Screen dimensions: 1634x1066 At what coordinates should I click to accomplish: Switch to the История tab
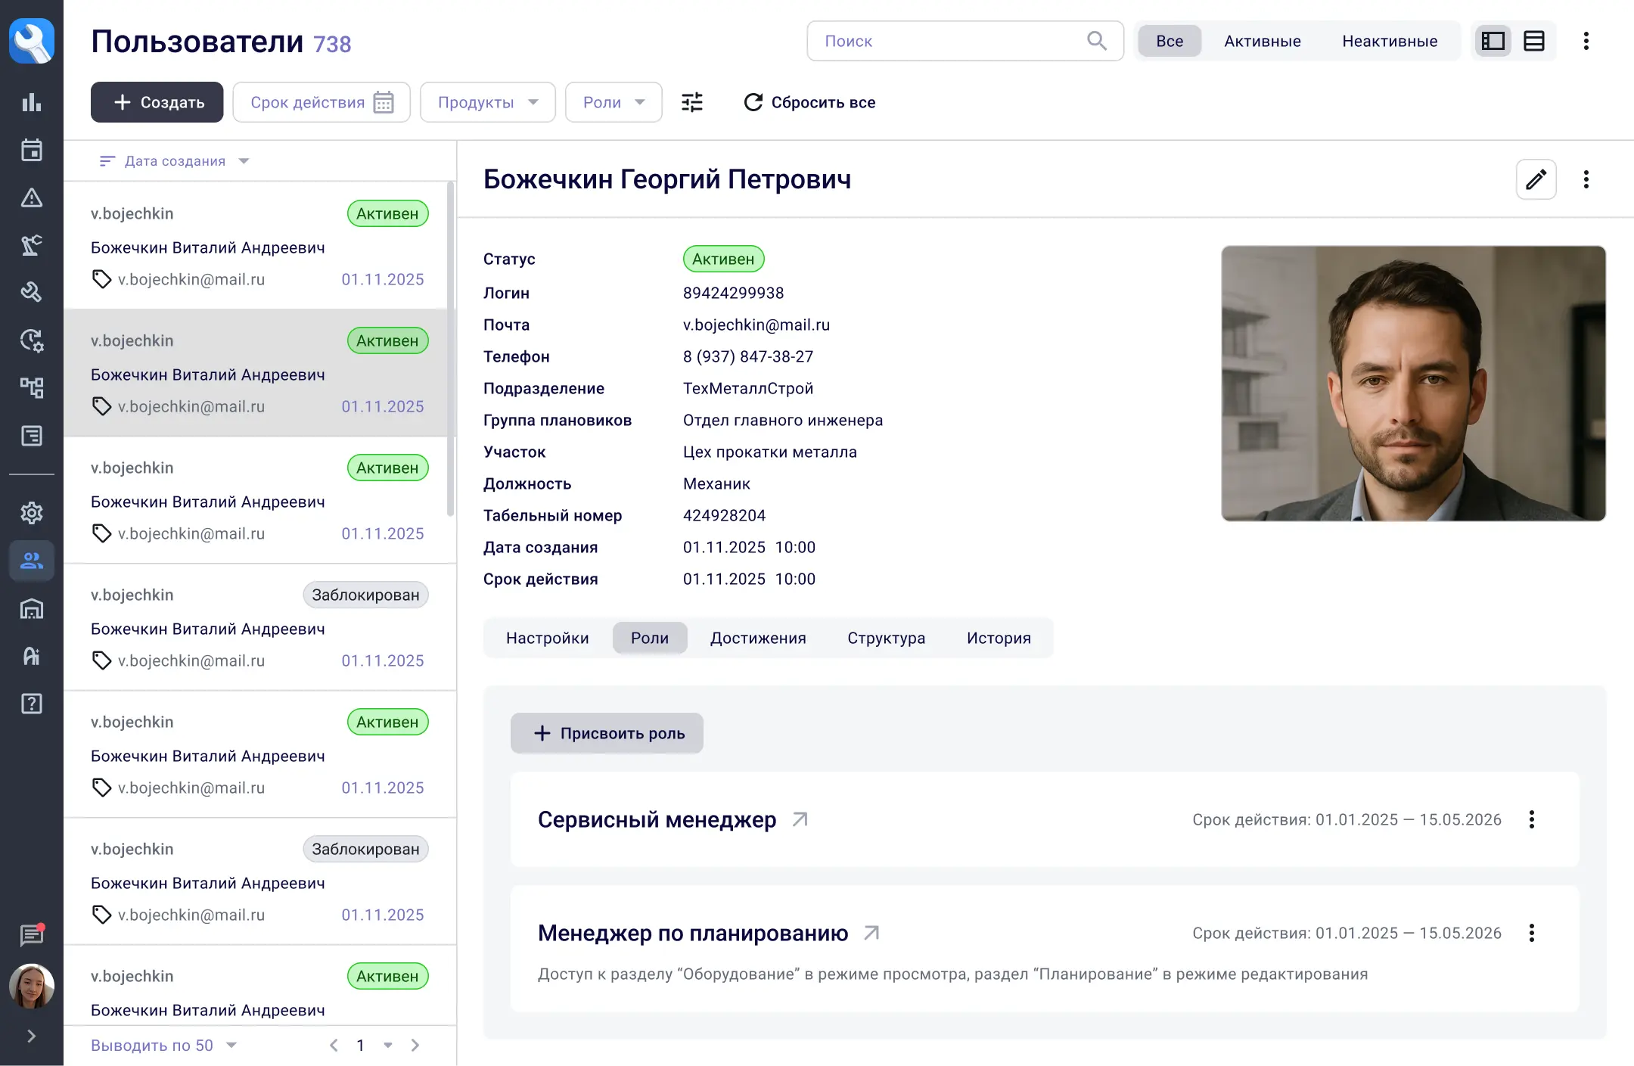click(x=998, y=638)
